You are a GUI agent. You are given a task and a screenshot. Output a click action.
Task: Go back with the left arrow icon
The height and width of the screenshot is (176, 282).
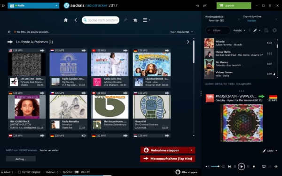(x=76, y=20)
